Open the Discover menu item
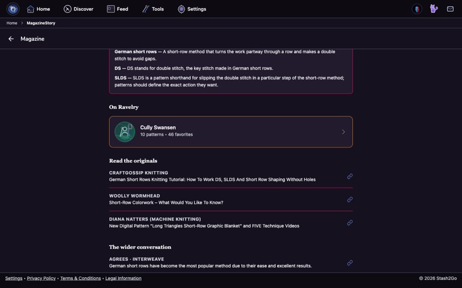462x288 pixels. (x=79, y=9)
